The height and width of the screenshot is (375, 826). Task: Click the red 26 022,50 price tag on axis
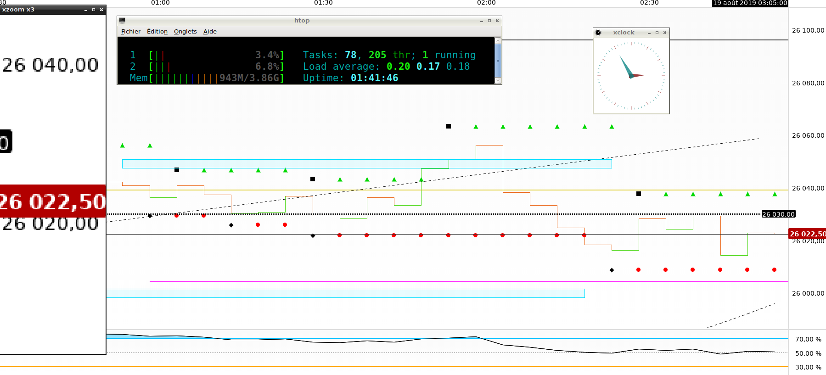click(x=807, y=234)
